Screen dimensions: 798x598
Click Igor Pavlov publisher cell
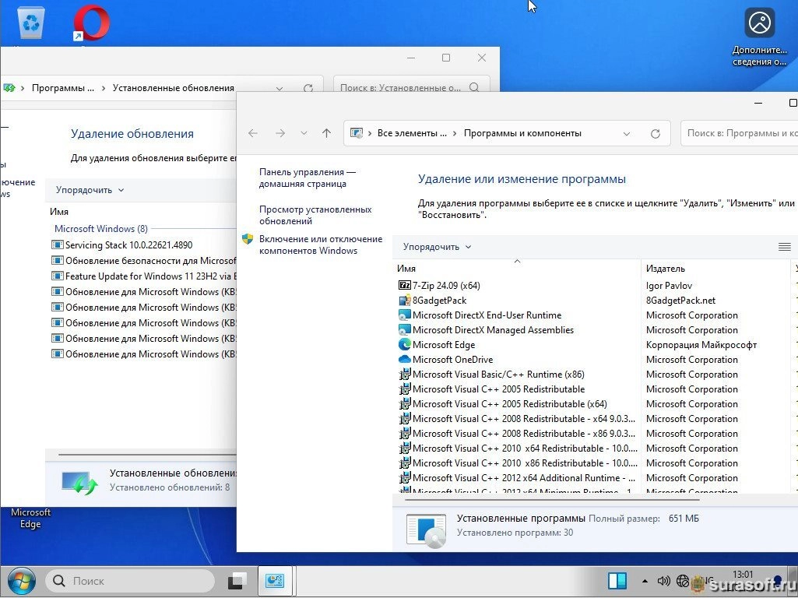point(669,286)
